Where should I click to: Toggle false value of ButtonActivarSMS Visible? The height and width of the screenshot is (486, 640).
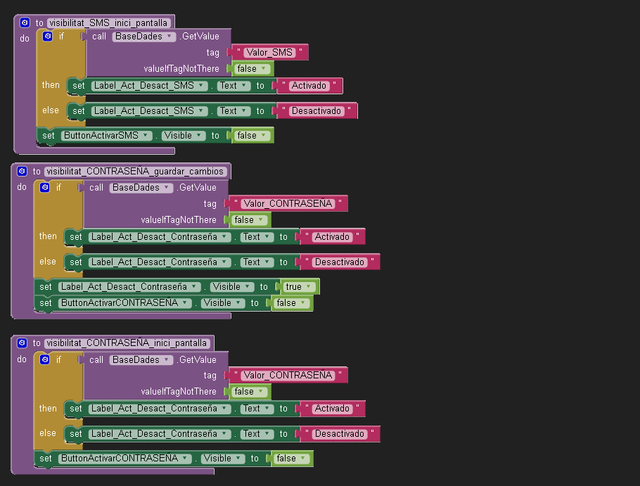tap(251, 136)
